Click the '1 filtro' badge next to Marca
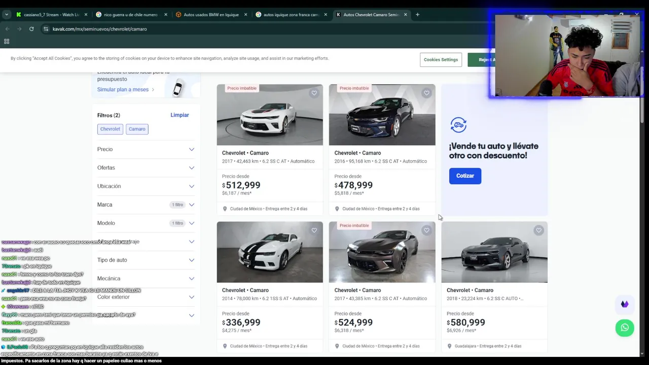Viewport: 649px width, 365px height. coord(177,205)
